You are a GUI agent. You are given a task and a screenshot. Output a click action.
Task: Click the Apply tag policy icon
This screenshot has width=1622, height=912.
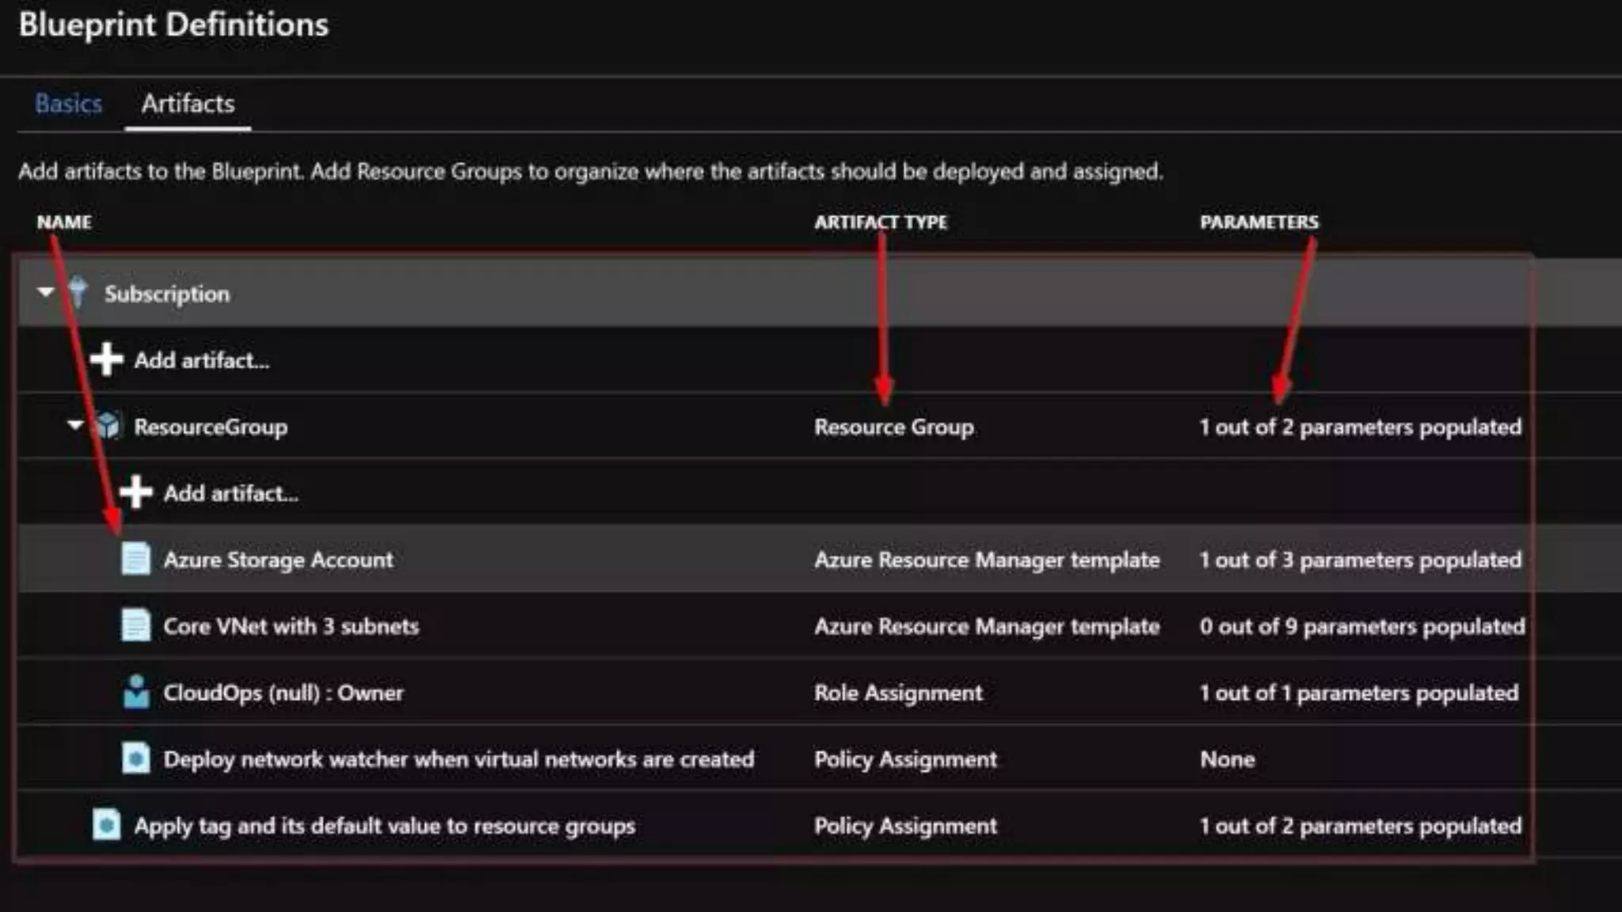[x=107, y=825]
